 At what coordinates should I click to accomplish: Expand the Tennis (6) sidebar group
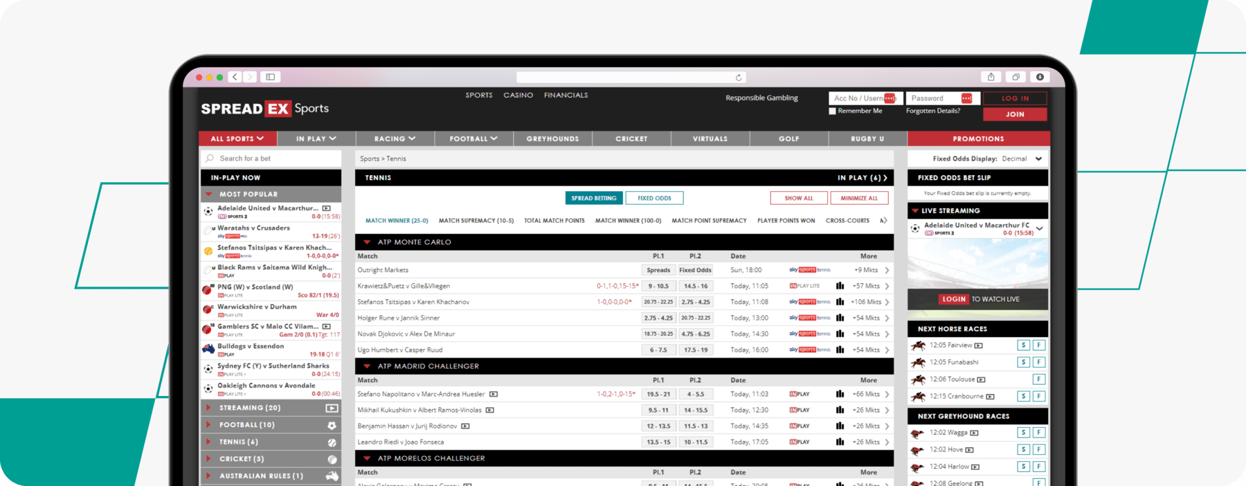tap(271, 442)
